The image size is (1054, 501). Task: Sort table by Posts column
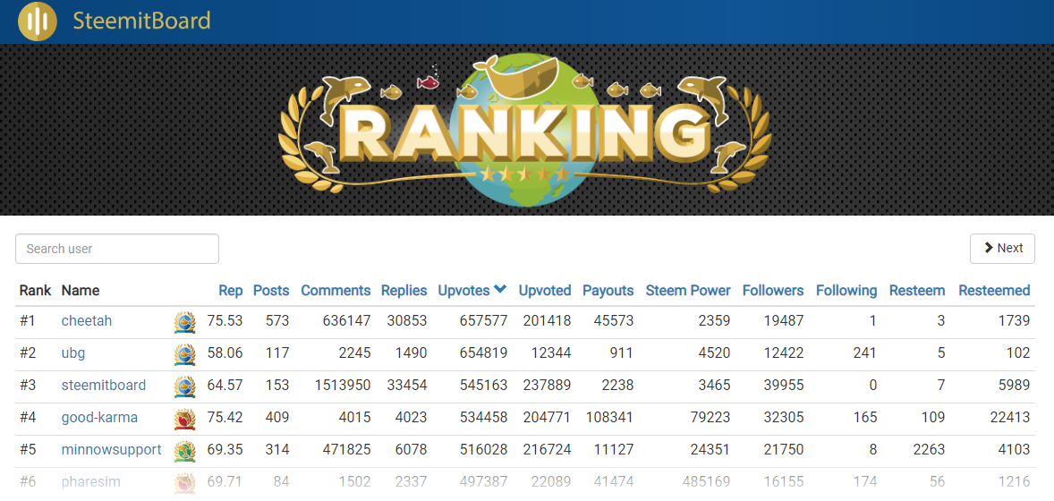click(x=271, y=291)
